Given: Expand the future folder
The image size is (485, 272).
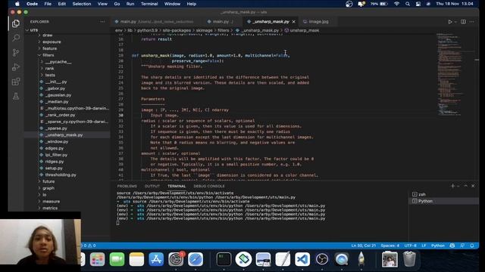Looking at the screenshot, I should coord(48,181).
